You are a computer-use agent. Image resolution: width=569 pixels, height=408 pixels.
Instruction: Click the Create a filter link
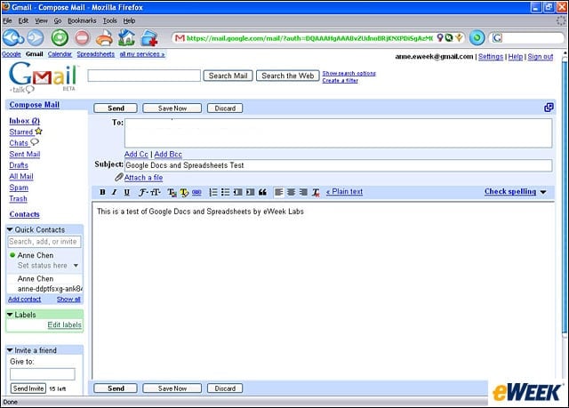coord(340,81)
